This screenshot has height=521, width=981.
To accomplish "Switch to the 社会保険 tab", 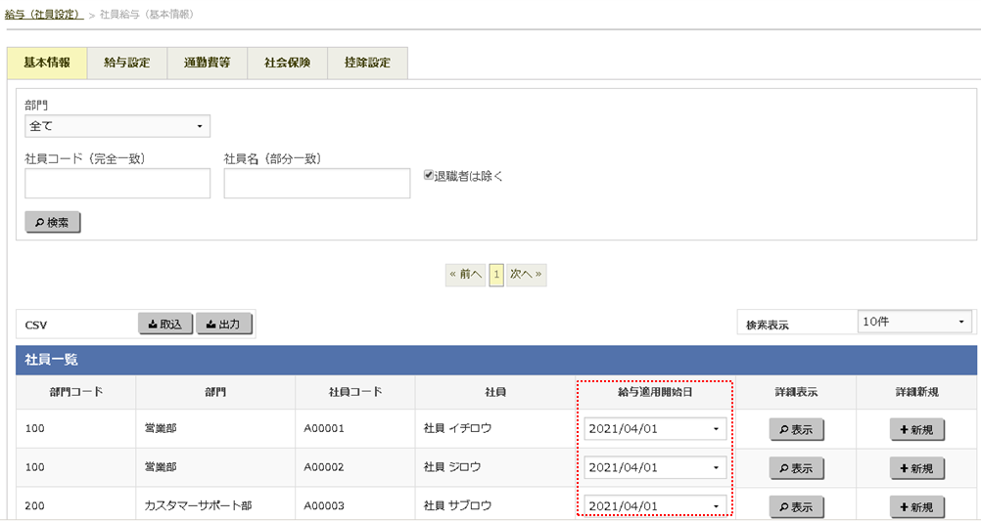I will (x=287, y=63).
